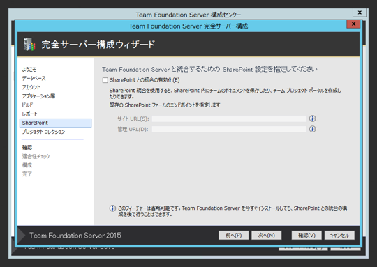This screenshot has height=267, width=377.
Task: Click the 確認(V) button
Action: pyautogui.click(x=306, y=236)
